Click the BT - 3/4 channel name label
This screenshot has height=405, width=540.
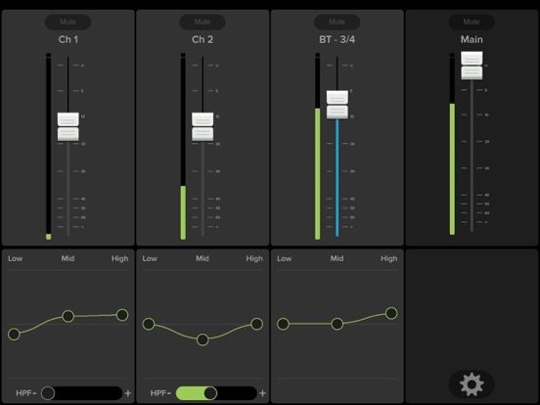337,39
